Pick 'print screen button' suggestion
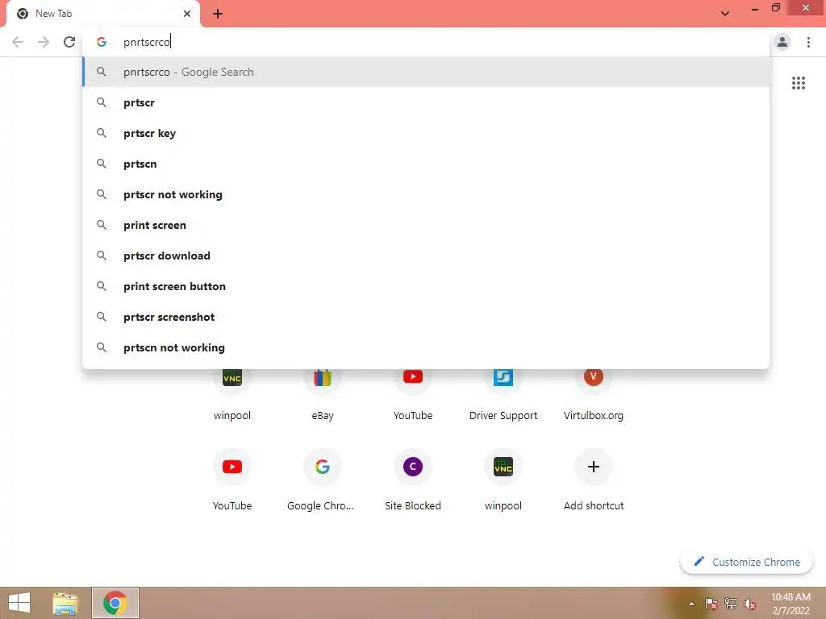The width and height of the screenshot is (826, 619). pyautogui.click(x=426, y=286)
